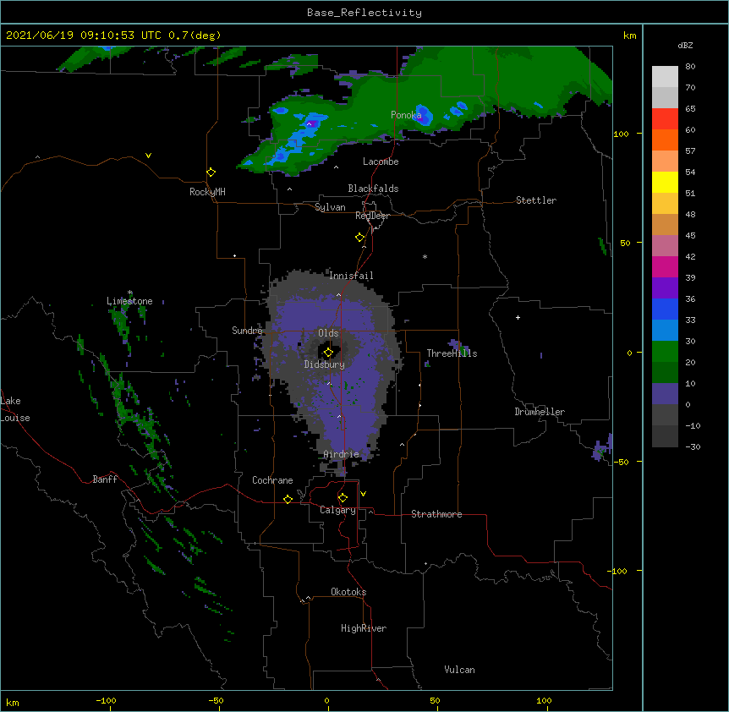Select the radar site diamond between Olds and Didsbury

[328, 352]
